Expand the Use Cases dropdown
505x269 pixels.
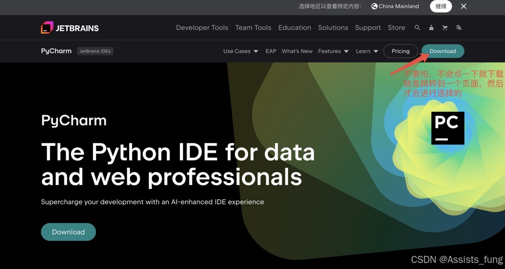pos(240,51)
